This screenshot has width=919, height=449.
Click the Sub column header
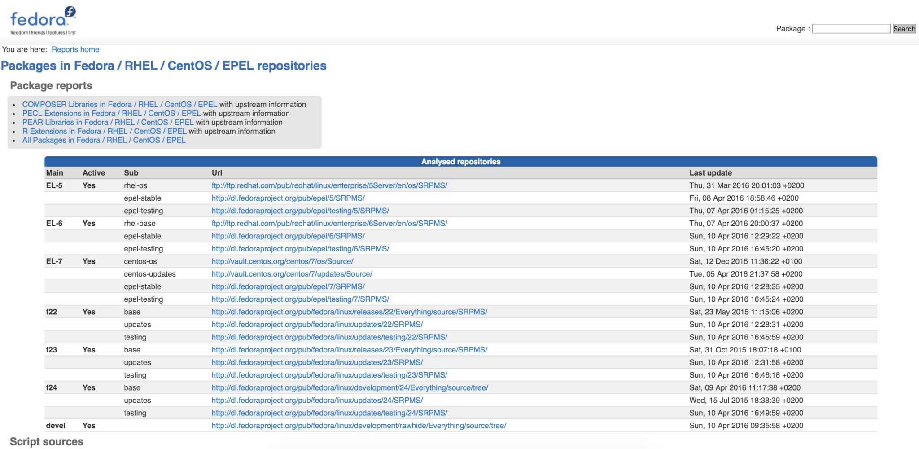[131, 173]
